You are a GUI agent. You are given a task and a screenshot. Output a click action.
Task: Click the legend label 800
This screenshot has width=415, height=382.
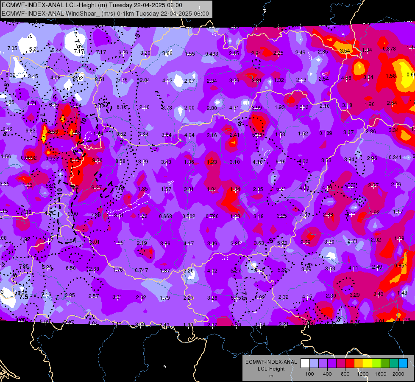345,374
